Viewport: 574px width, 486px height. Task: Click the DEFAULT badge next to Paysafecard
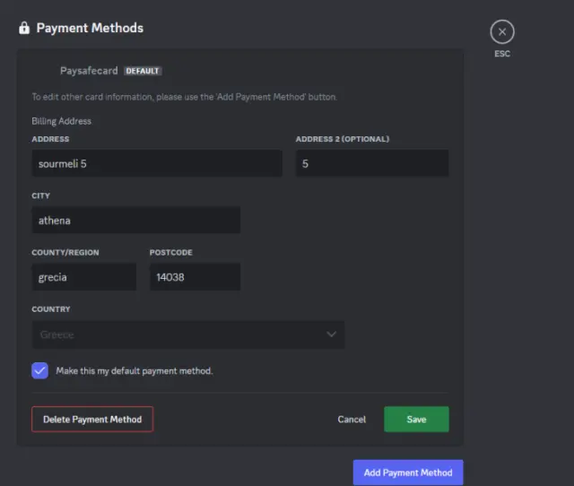pos(143,71)
